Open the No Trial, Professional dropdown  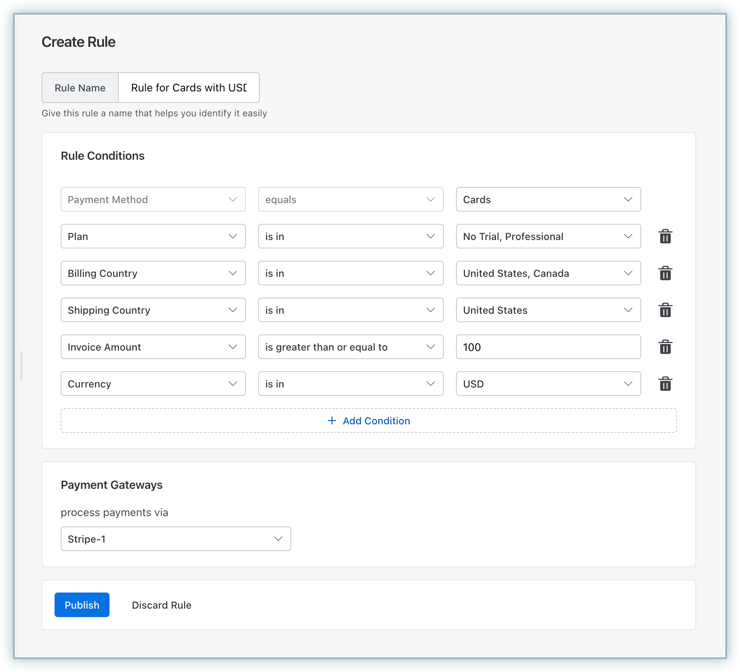(x=548, y=236)
